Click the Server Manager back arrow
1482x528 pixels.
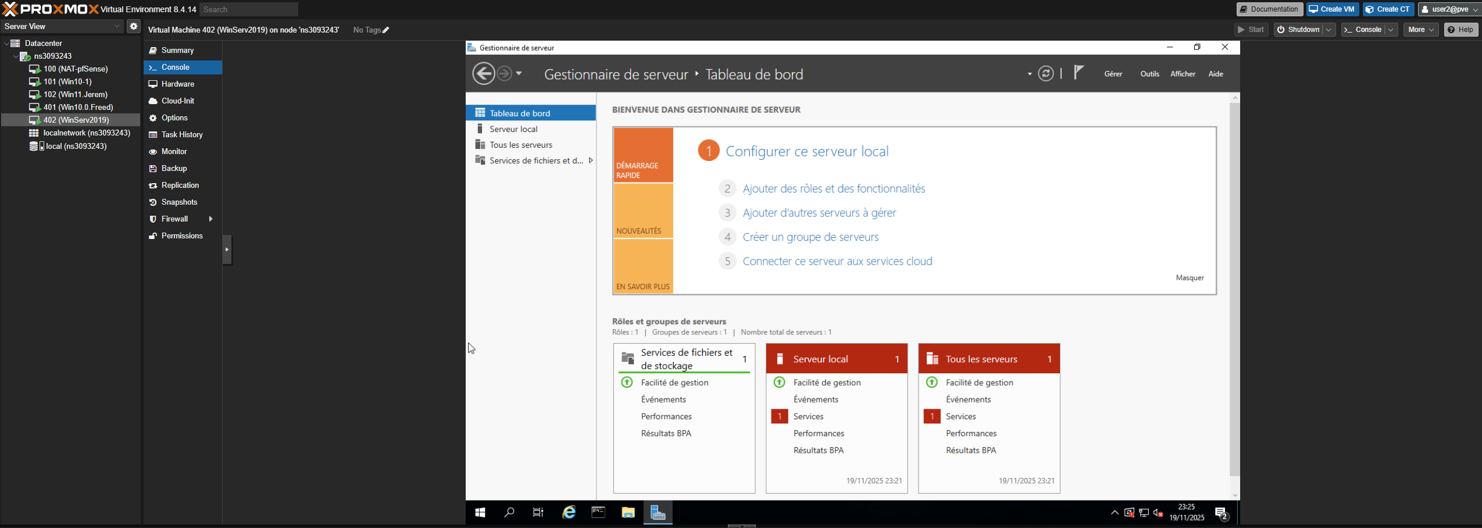point(483,74)
